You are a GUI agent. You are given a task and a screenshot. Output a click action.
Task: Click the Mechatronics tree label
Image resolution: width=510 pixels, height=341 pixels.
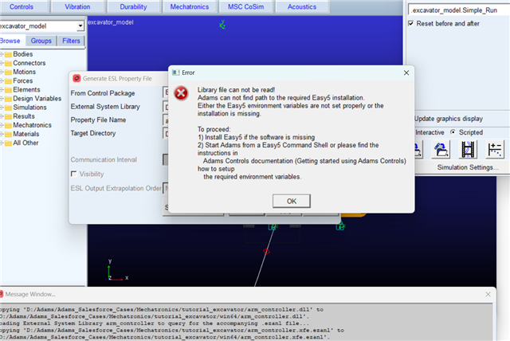[x=32, y=125]
